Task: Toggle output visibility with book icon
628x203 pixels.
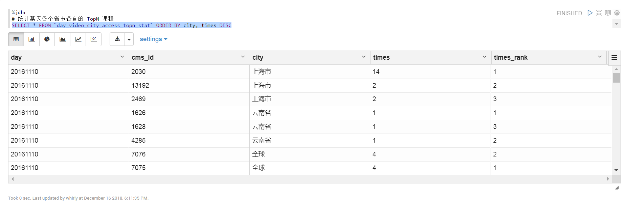Action: 608,13
